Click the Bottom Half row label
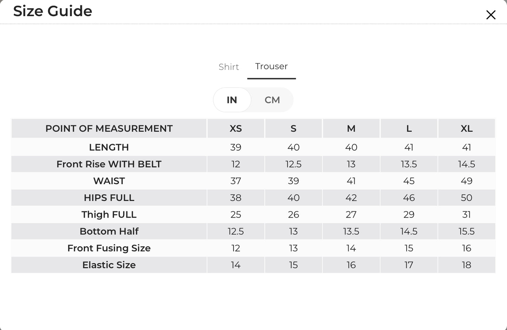Screen dimensions: 507x330 tap(109, 232)
